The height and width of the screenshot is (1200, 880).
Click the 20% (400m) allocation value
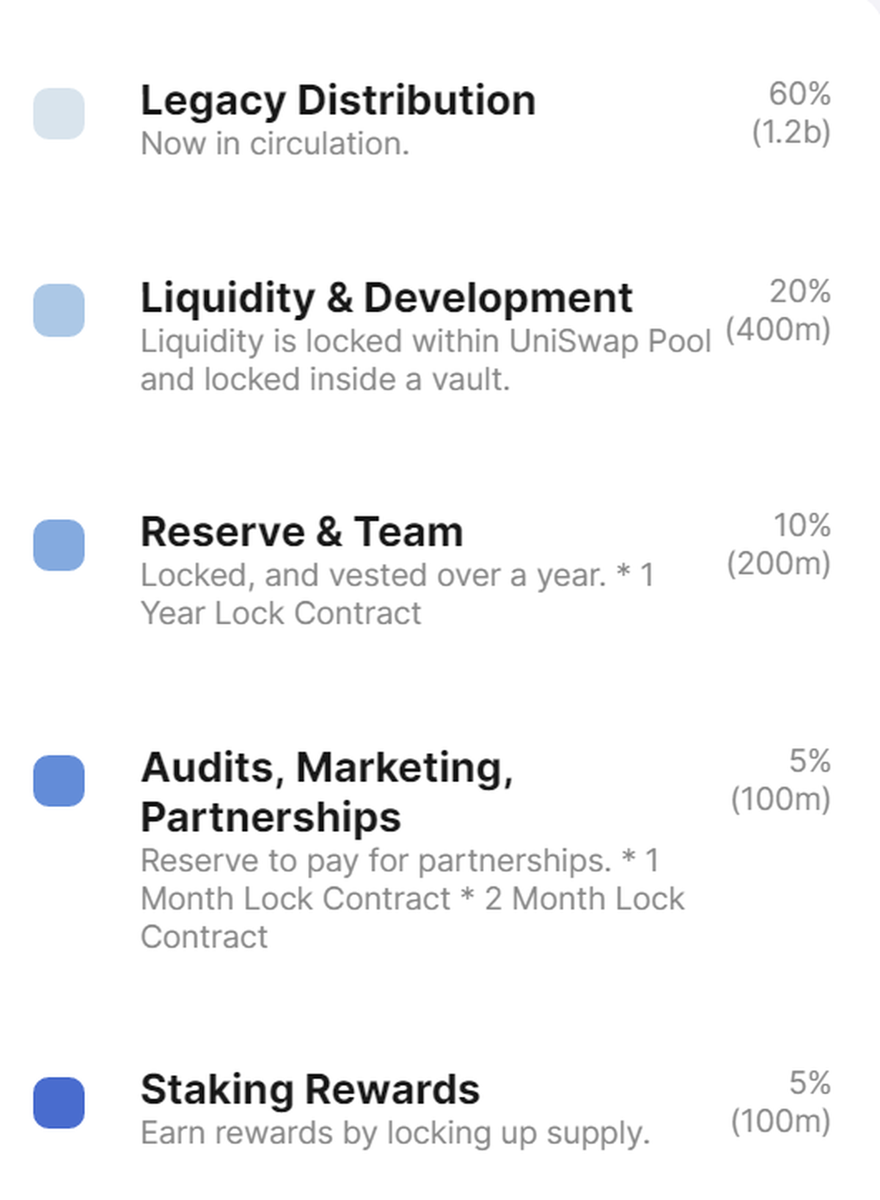(779, 311)
